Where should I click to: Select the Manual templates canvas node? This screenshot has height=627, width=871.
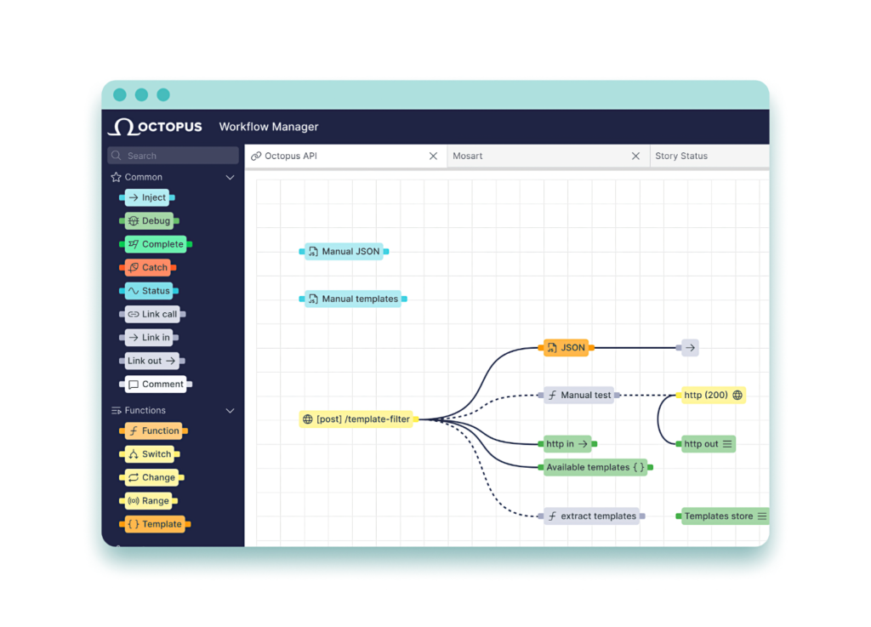pyautogui.click(x=353, y=299)
